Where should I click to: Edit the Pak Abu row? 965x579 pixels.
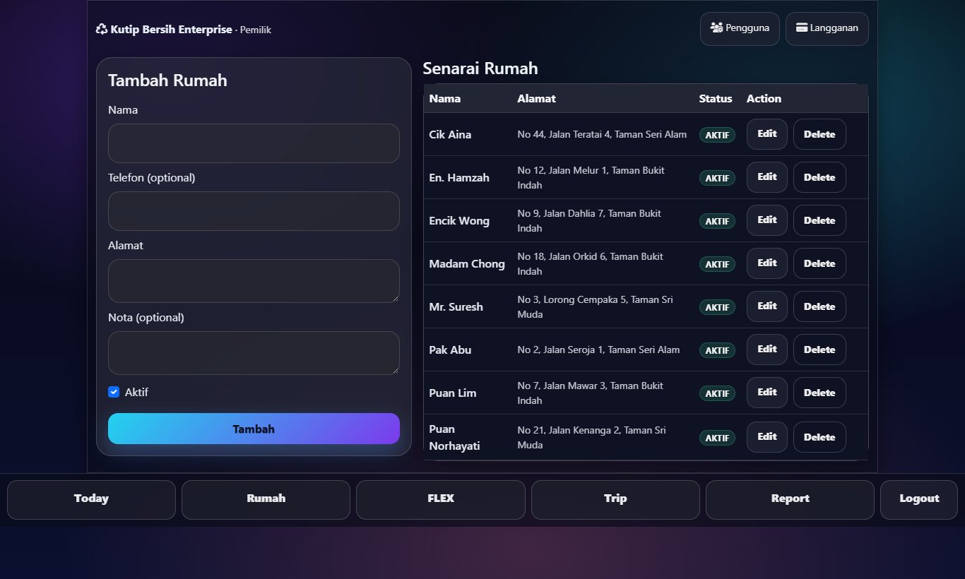click(x=766, y=350)
